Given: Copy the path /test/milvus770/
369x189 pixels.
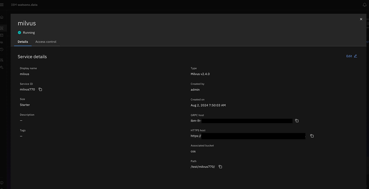Looking at the screenshot, I should click(220, 167).
